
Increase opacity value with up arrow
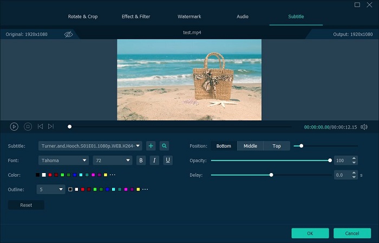coord(354,158)
